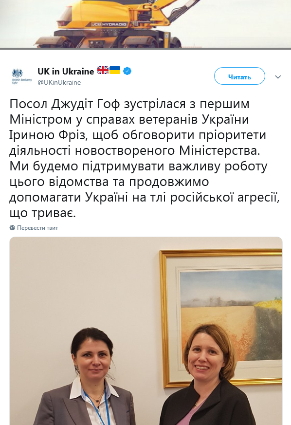Click the UK flag emoji

[x=103, y=70]
